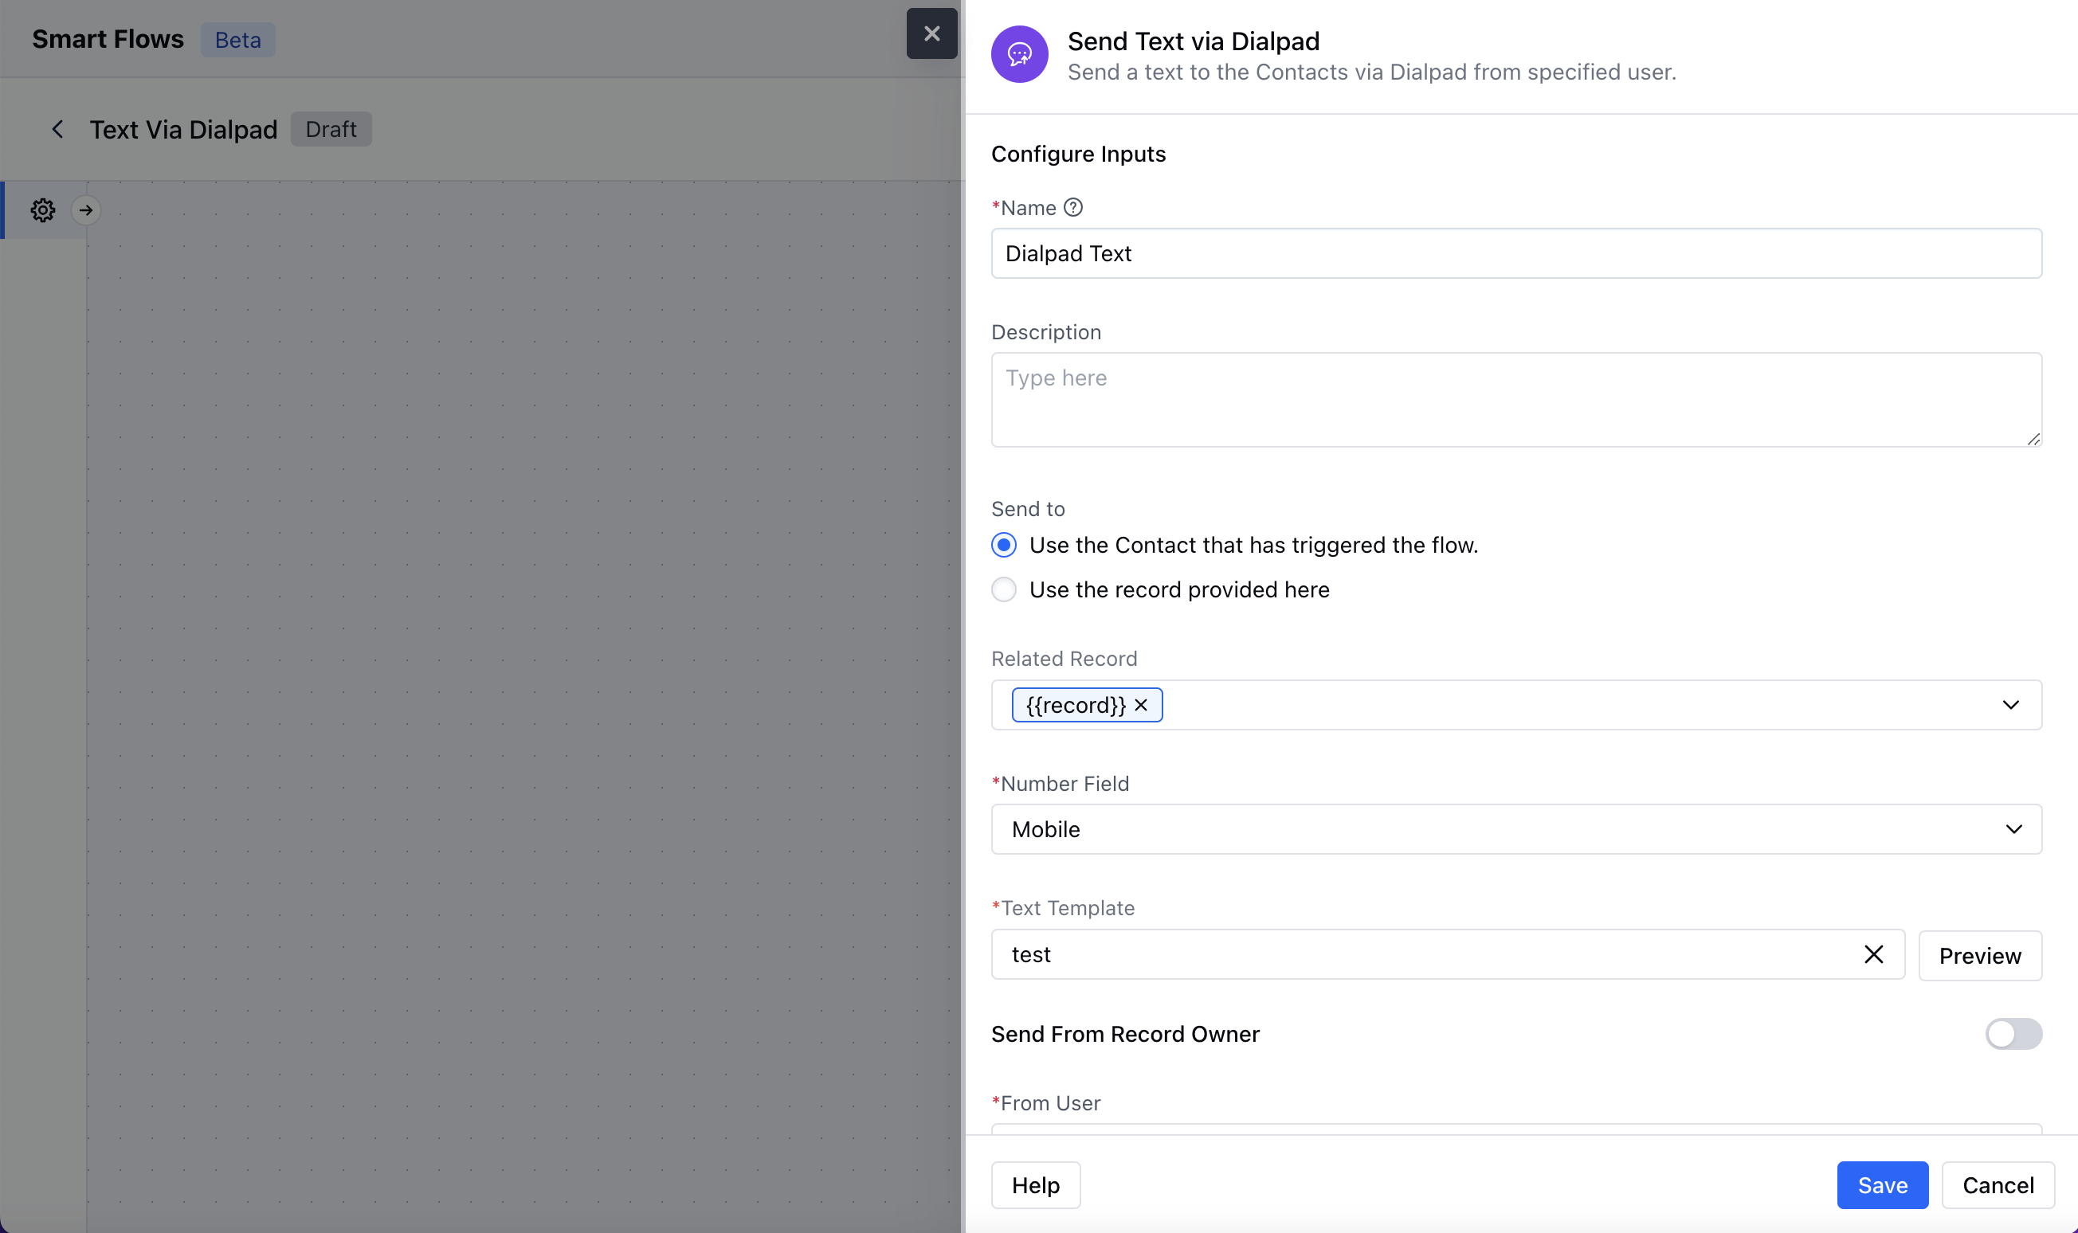
Task: Select Use the record provided here option
Action: pyautogui.click(x=1004, y=590)
